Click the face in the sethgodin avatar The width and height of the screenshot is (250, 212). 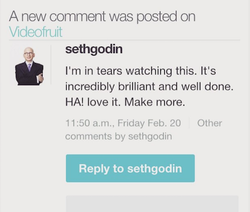[x=29, y=54]
